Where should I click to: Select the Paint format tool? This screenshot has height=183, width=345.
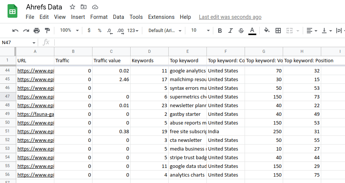47,31
